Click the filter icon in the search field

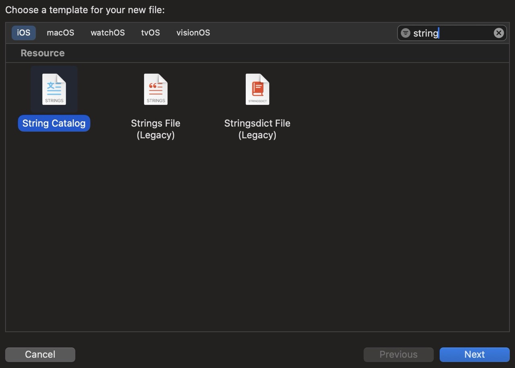[x=405, y=33]
